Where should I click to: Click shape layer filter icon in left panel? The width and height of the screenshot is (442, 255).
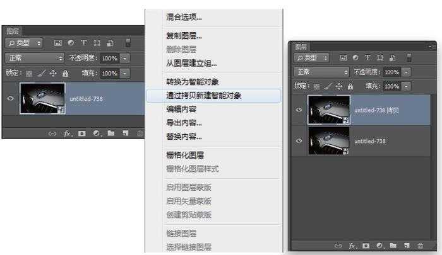tap(97, 43)
